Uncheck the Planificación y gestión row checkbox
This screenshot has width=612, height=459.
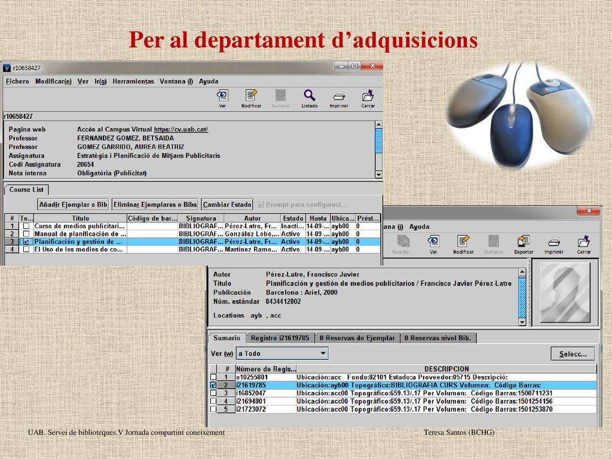[x=26, y=241]
